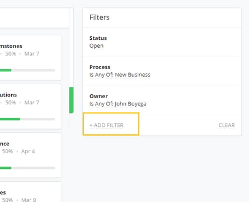This screenshot has width=249, height=202.
Task: Open the card ending in 'mstones'
Action: [x=31, y=58]
